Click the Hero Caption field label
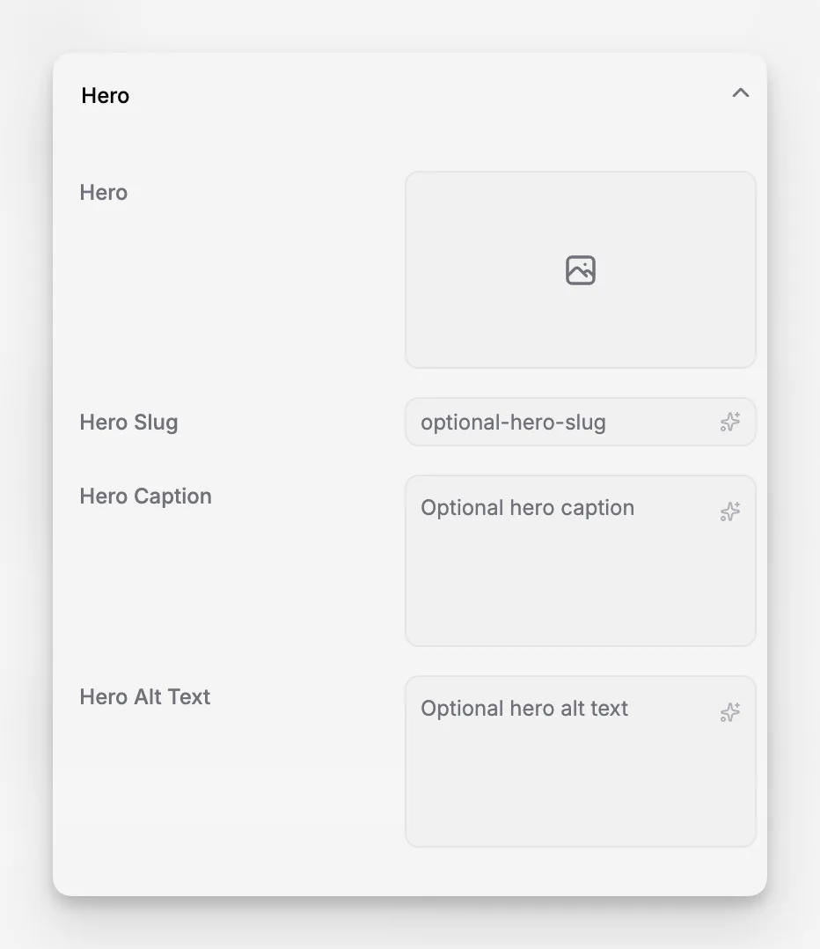Image resolution: width=820 pixels, height=949 pixels. coord(146,497)
